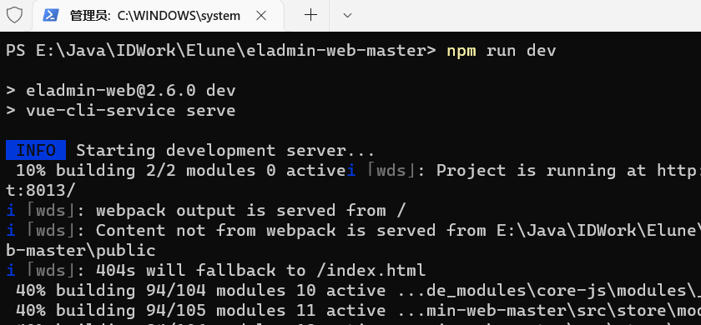
Task: Click '10% building 2/2 modules 0 active'
Action: coord(181,171)
